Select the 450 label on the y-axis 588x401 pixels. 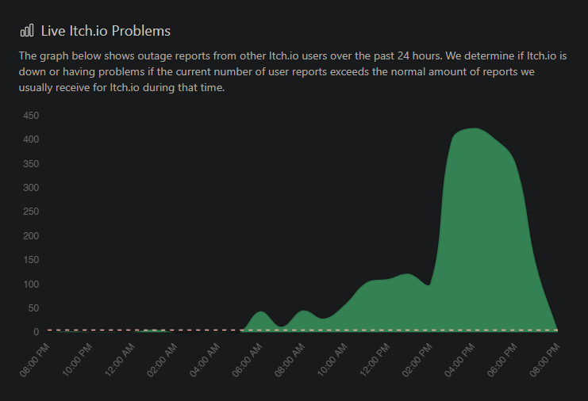pyautogui.click(x=32, y=116)
